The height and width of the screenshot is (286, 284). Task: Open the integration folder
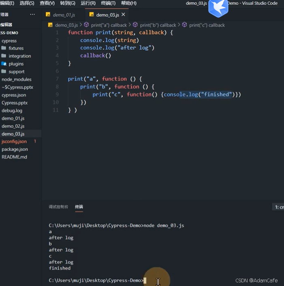click(x=19, y=56)
